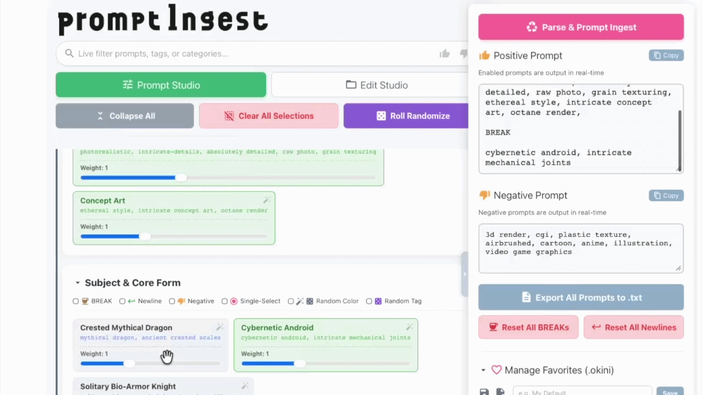This screenshot has width=702, height=395.
Task: Click the wand icon on Crested Mythical Dragon card
Action: [x=219, y=327]
